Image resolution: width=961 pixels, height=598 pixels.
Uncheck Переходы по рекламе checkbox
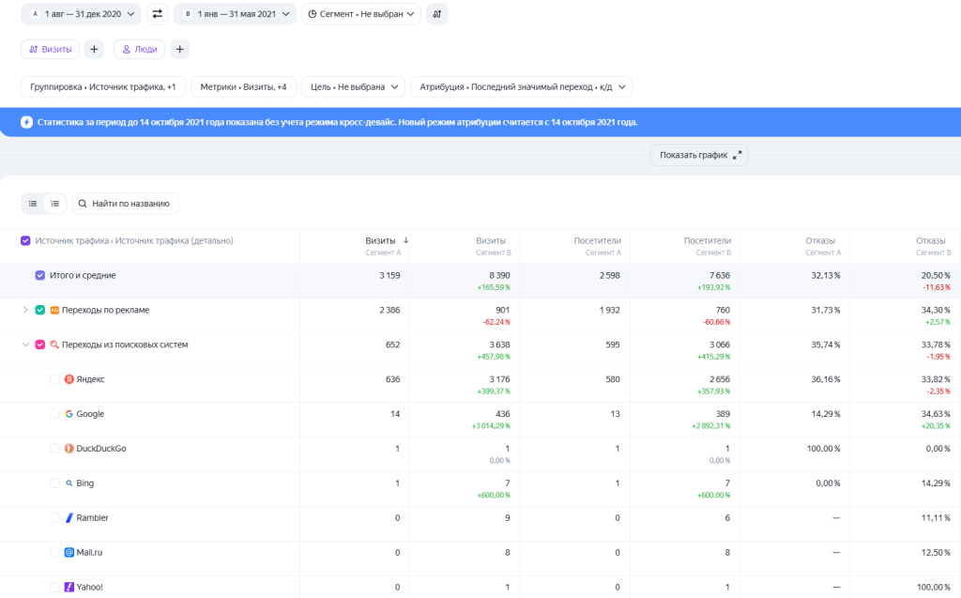click(x=39, y=311)
